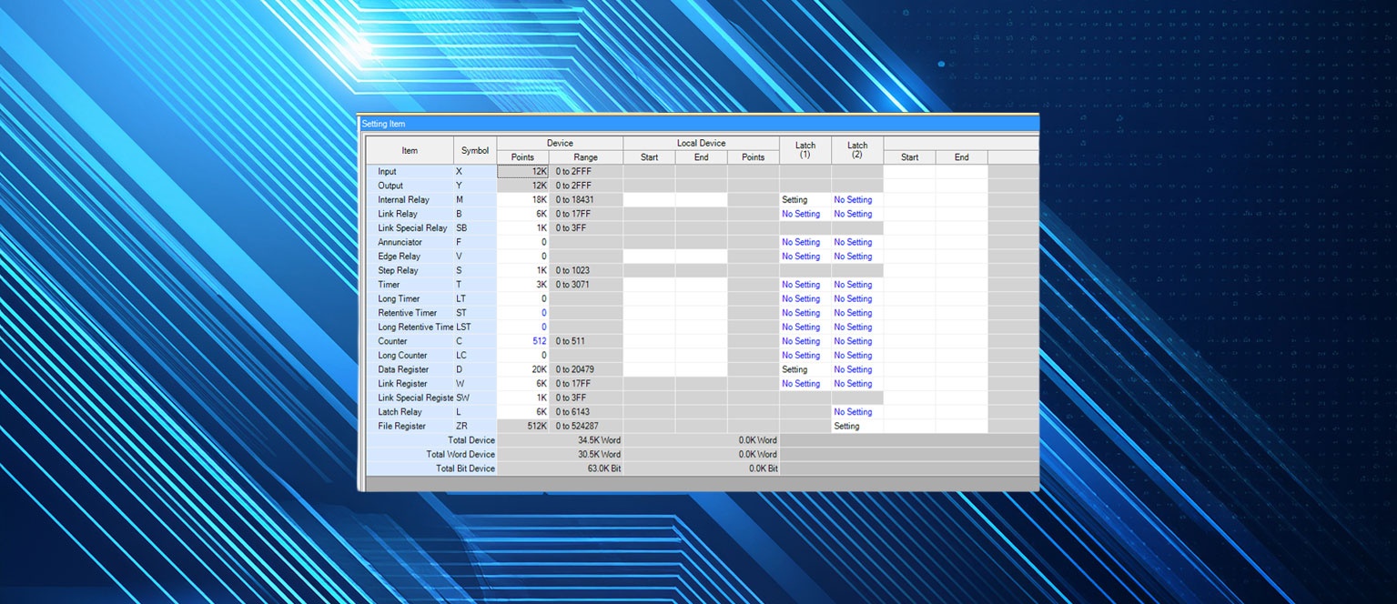
Task: Click "No Setting" Latch (1) link for Link Relay
Action: click(x=801, y=214)
